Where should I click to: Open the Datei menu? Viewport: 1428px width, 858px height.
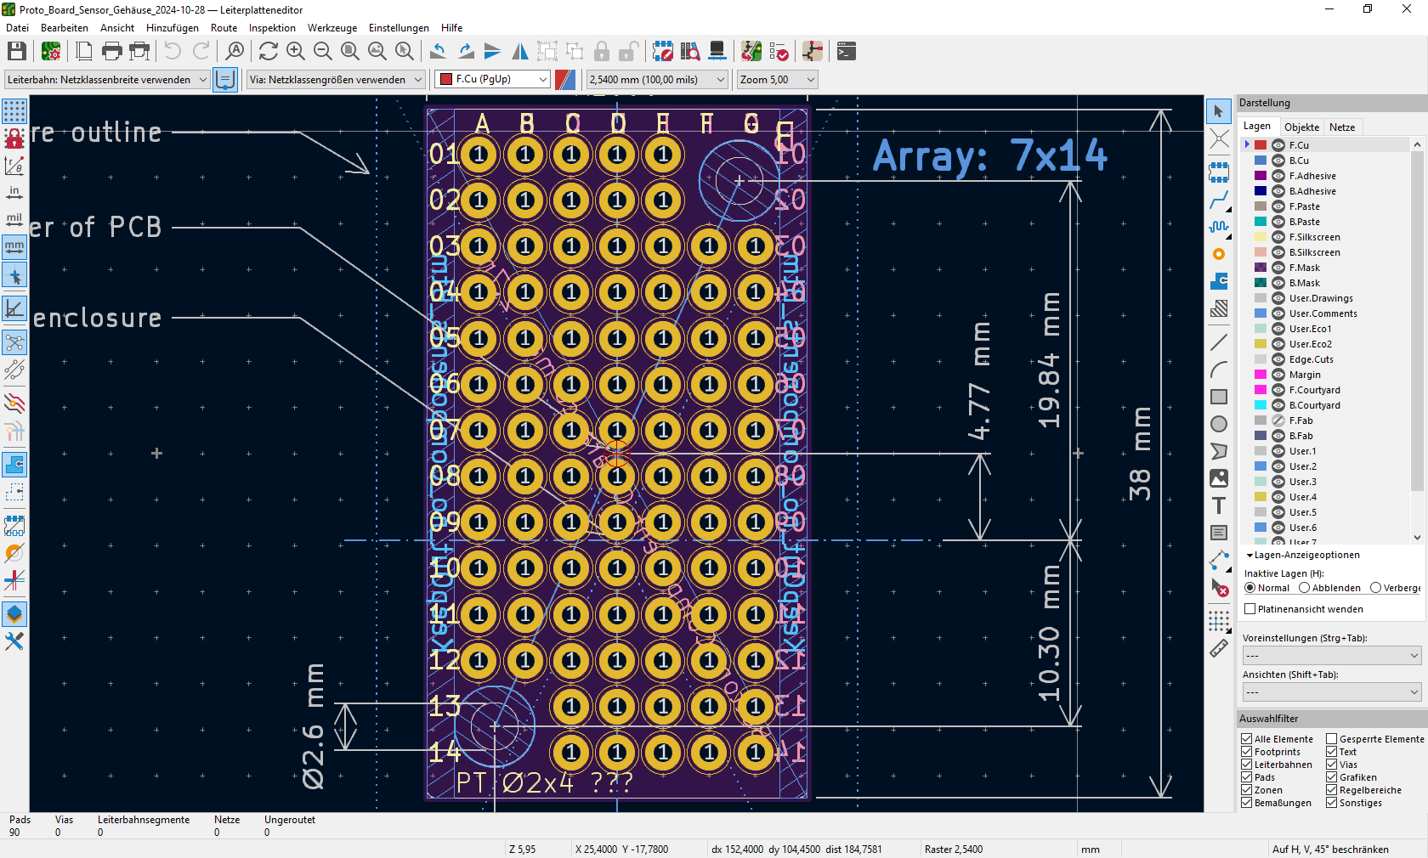17,28
